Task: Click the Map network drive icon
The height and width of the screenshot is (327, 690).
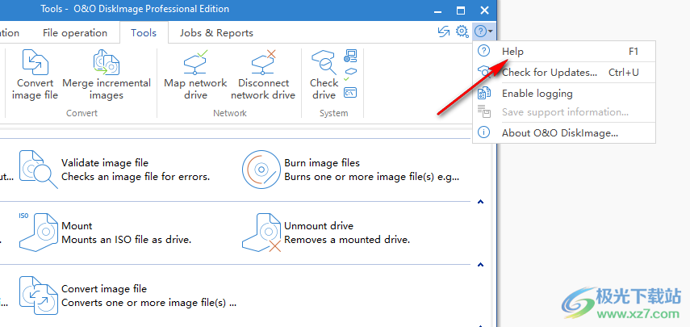Action: click(x=195, y=62)
